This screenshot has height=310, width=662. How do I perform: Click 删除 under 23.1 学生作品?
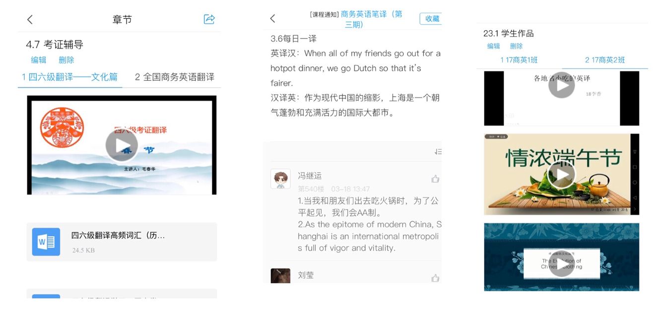(516, 46)
